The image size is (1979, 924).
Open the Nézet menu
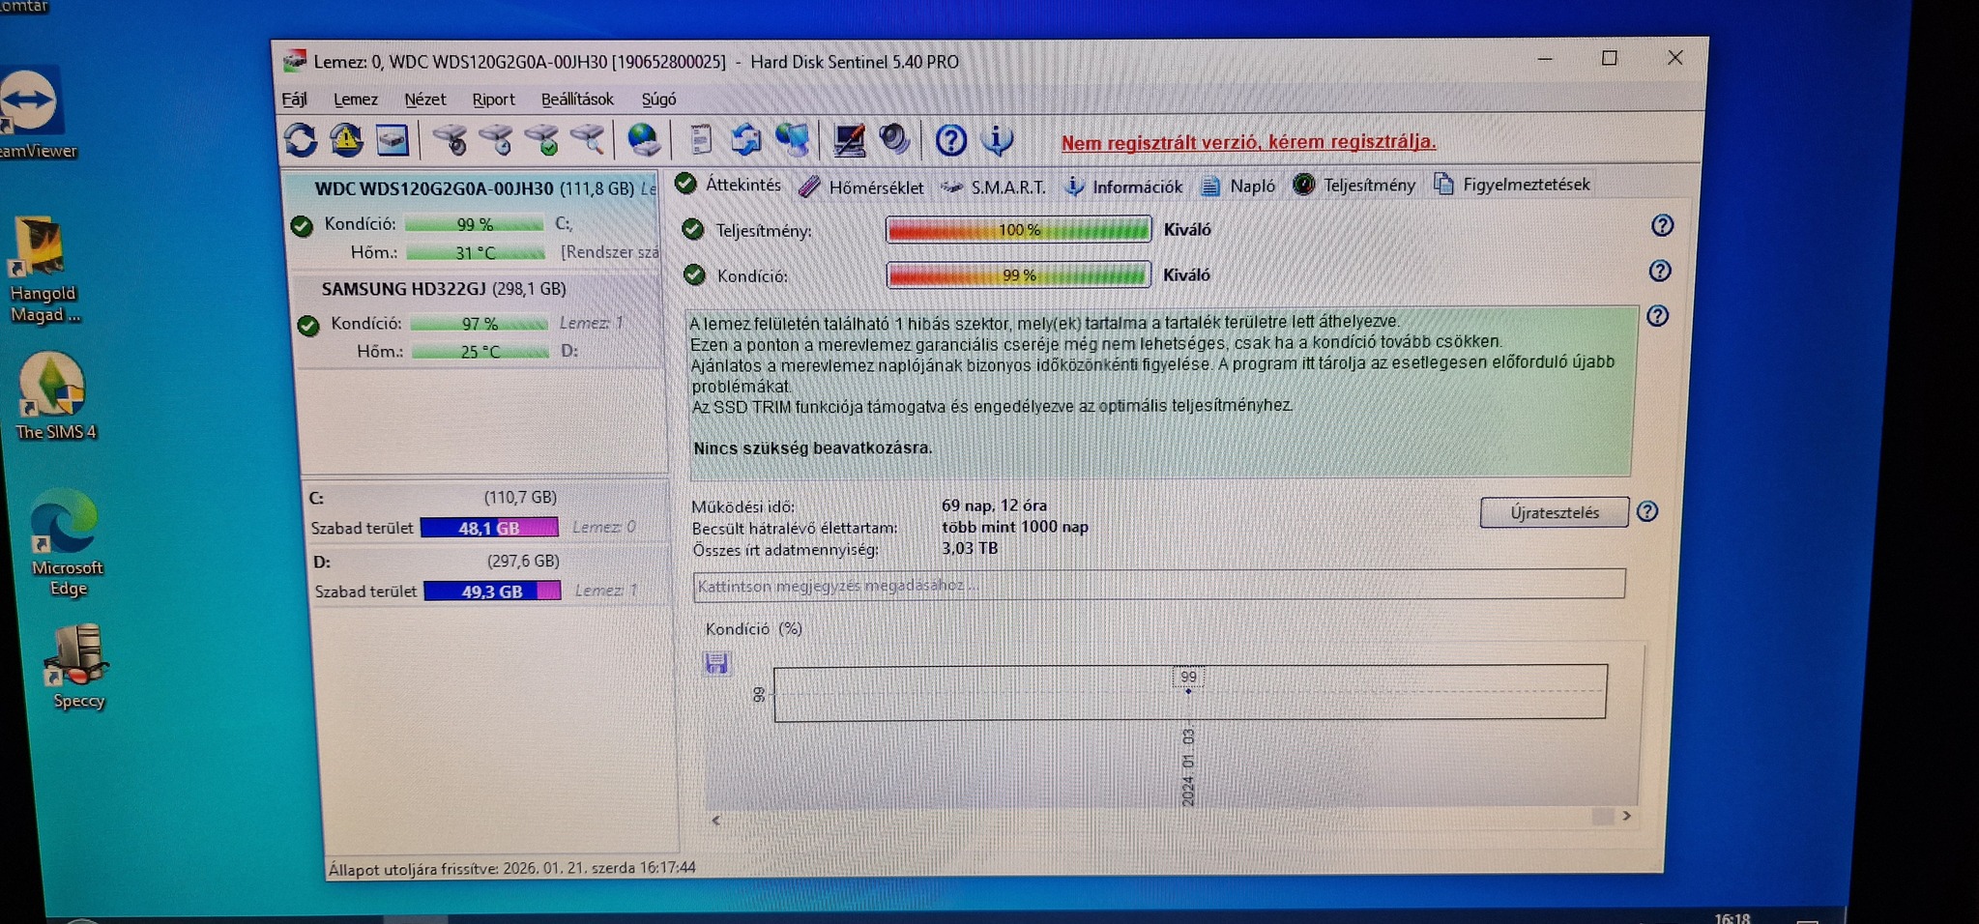pyautogui.click(x=425, y=100)
